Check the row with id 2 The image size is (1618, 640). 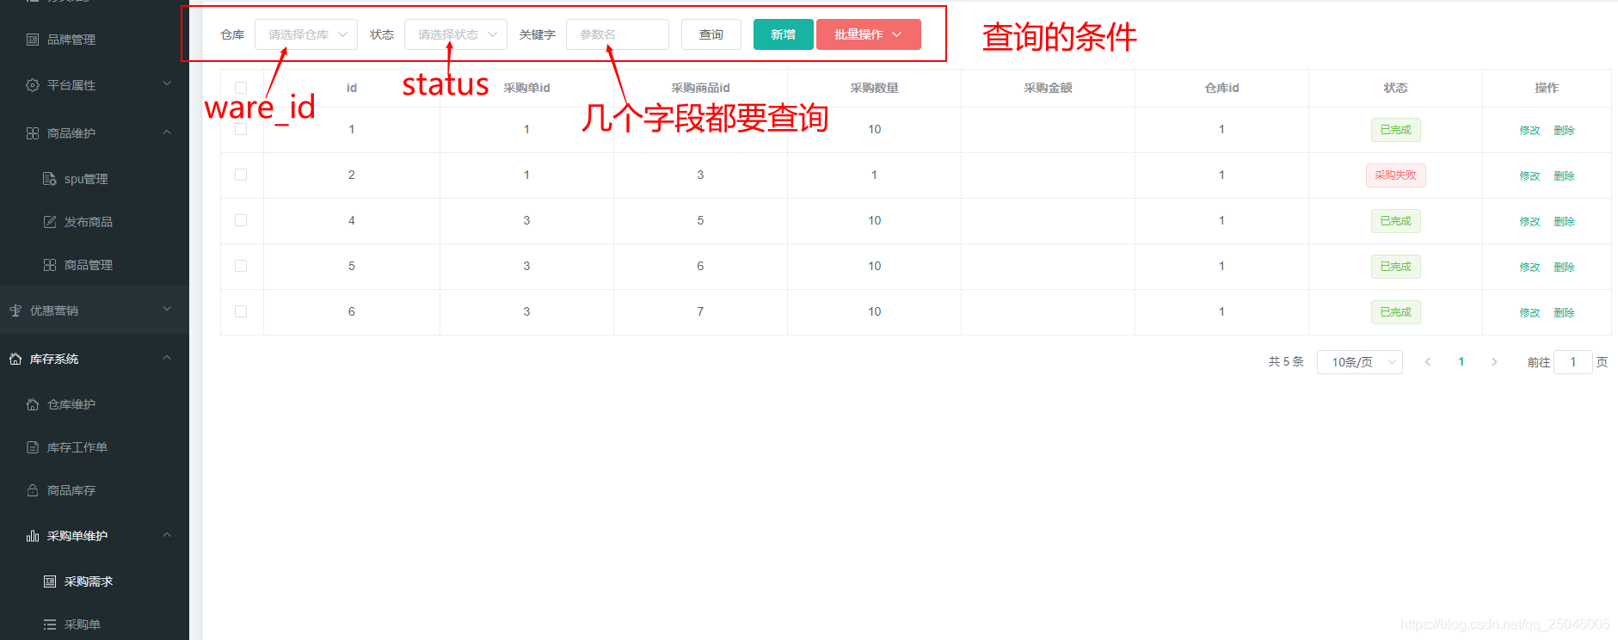coord(241,175)
